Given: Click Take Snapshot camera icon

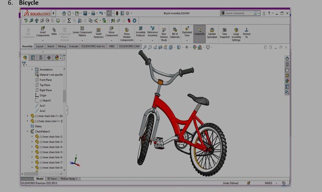Looking at the screenshot, I should 224,33.
